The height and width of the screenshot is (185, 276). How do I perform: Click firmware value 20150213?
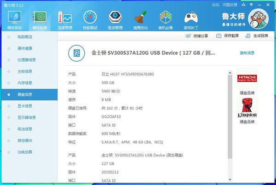click(x=110, y=172)
